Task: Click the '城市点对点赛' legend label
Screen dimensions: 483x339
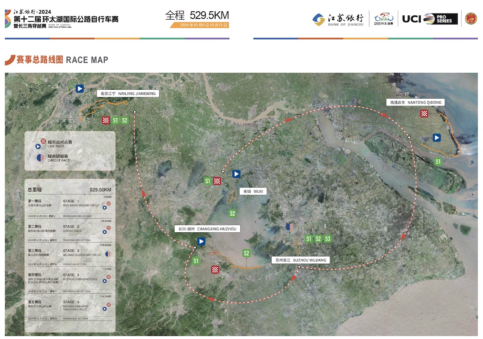Action: click(x=60, y=142)
